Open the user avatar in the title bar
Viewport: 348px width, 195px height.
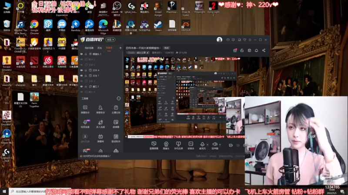[x=219, y=39]
